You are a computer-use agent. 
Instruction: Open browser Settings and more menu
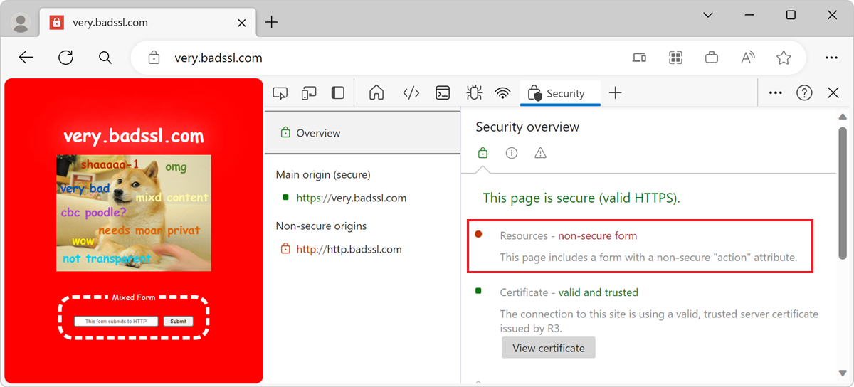(x=831, y=58)
